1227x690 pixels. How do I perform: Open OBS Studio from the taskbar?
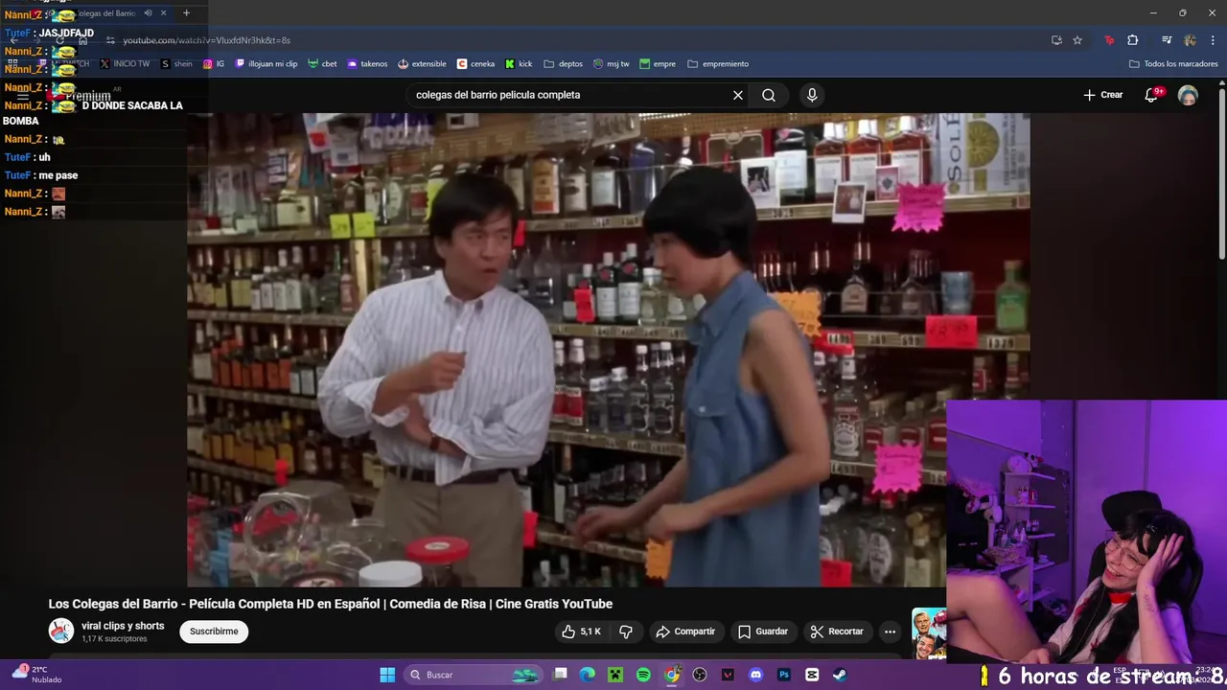tap(700, 675)
